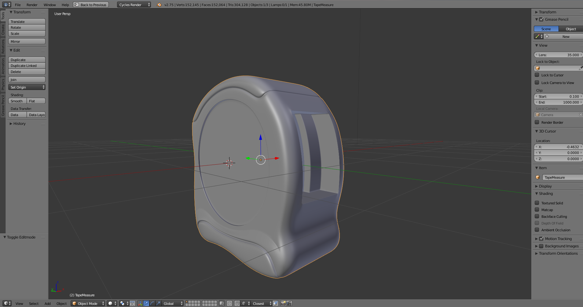The width and height of the screenshot is (583, 307).
Task: Select the translate manipulator arrow icon
Action: click(x=146, y=303)
